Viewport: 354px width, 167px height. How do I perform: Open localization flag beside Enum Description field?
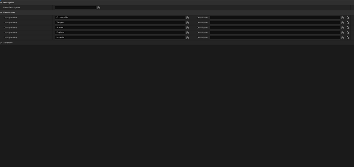click(x=99, y=8)
